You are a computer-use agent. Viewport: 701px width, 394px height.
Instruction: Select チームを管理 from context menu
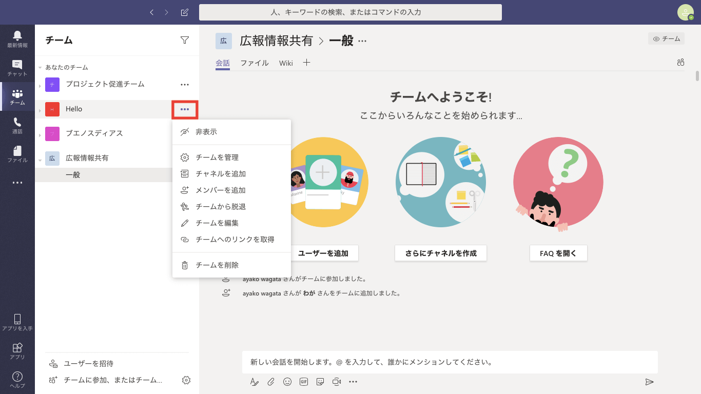click(217, 157)
